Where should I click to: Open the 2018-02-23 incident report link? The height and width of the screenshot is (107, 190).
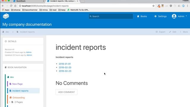coord(65,71)
